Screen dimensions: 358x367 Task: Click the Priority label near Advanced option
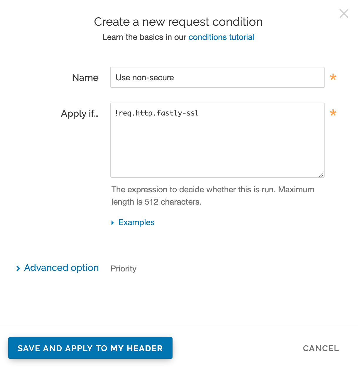123,269
